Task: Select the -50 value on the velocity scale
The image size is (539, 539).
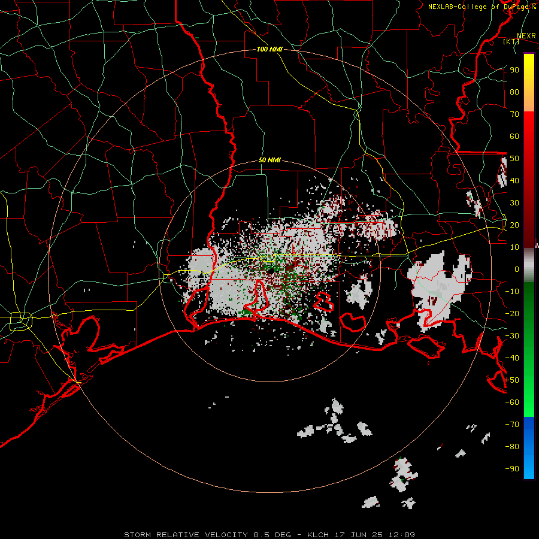Action: pos(512,380)
